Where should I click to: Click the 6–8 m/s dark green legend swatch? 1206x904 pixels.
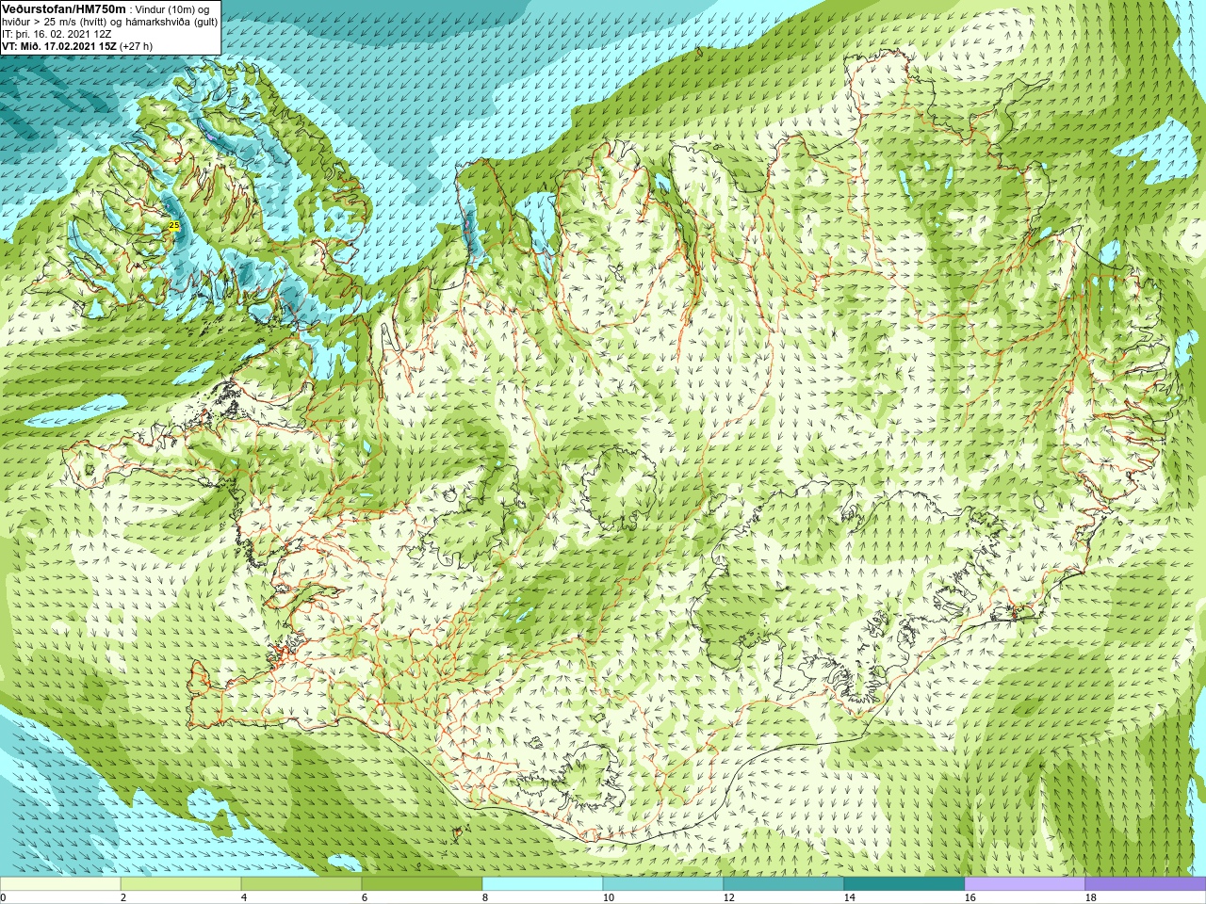tap(422, 884)
